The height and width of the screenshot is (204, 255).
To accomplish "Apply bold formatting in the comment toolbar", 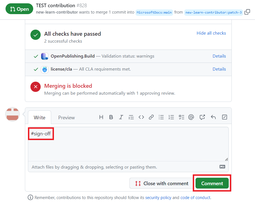I will pos(111,117).
